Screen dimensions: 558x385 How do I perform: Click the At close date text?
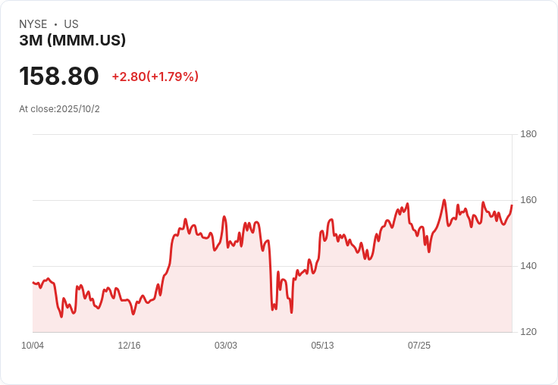59,109
